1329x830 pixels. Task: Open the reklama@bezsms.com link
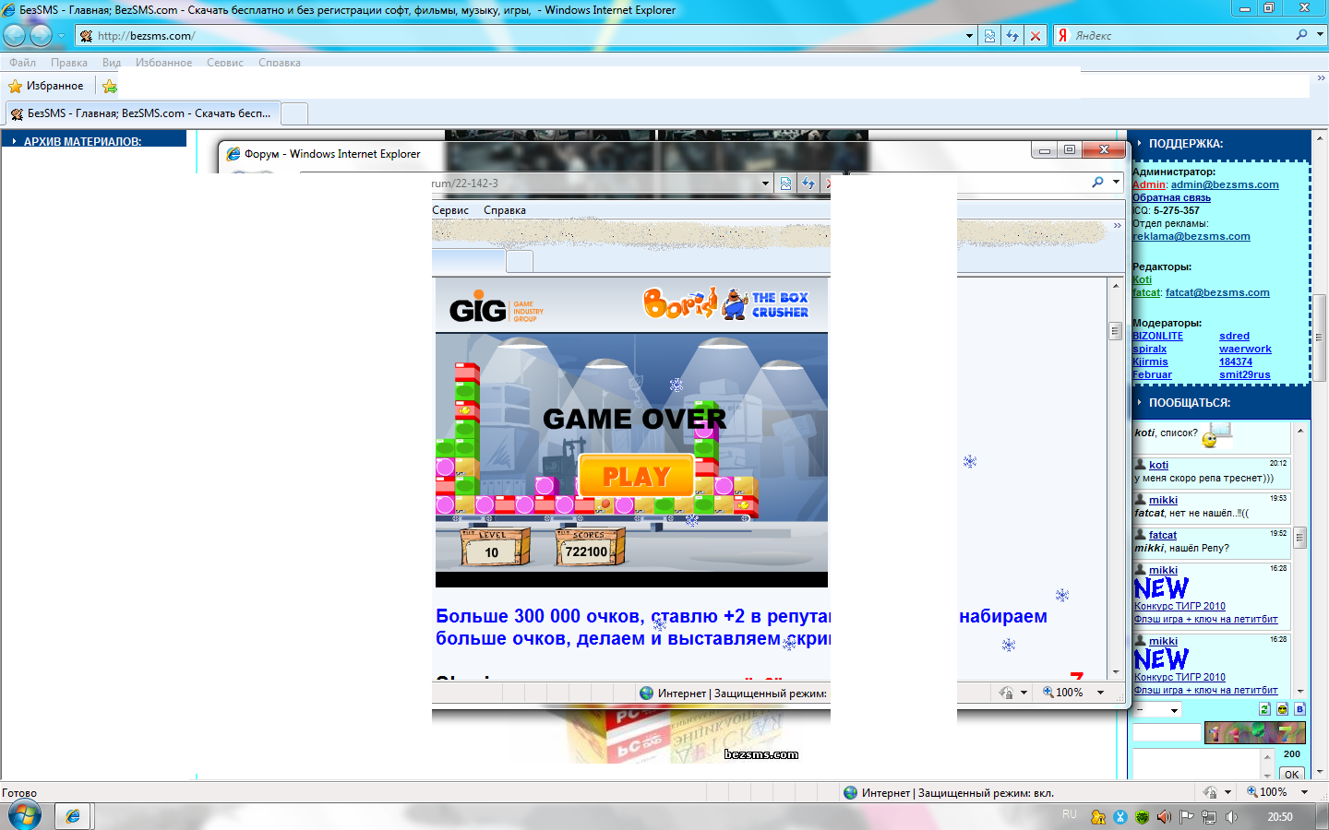[1191, 236]
